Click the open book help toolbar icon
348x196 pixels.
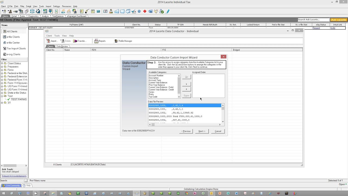[x=105, y=11]
